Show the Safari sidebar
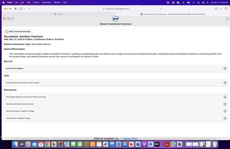Screen dimensions: 230x149 21,9
